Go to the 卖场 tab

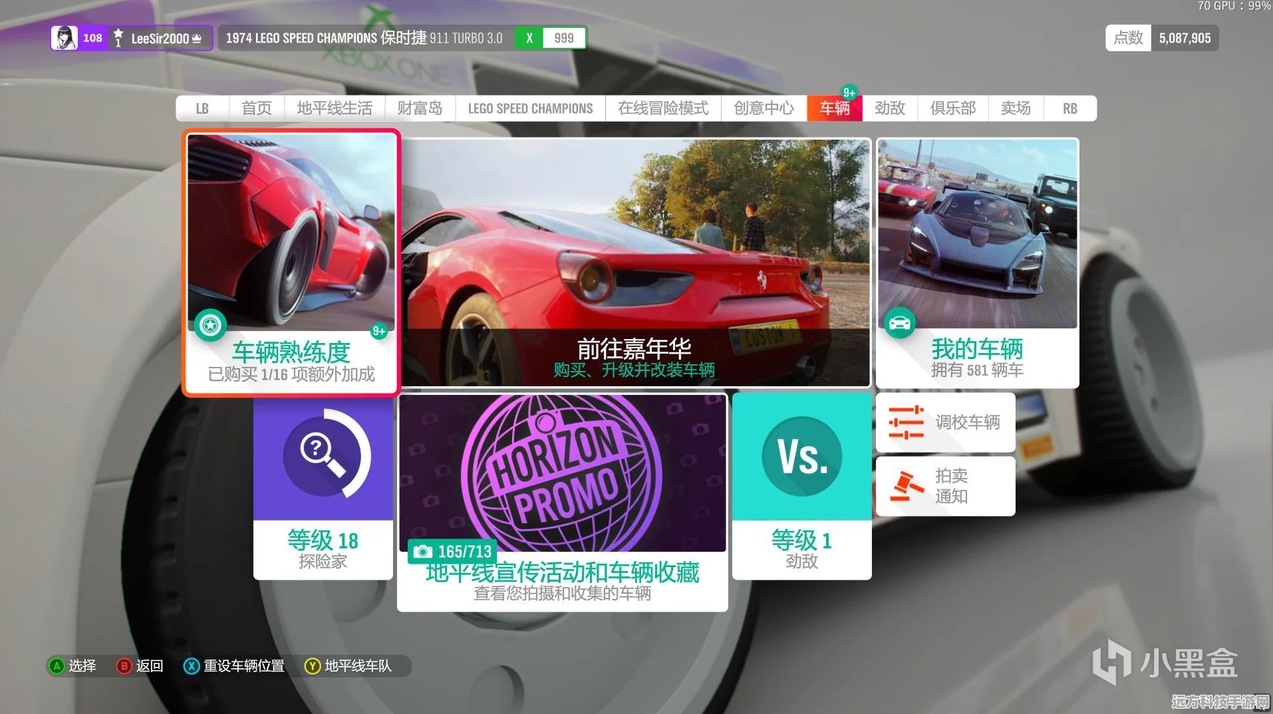(x=1016, y=108)
